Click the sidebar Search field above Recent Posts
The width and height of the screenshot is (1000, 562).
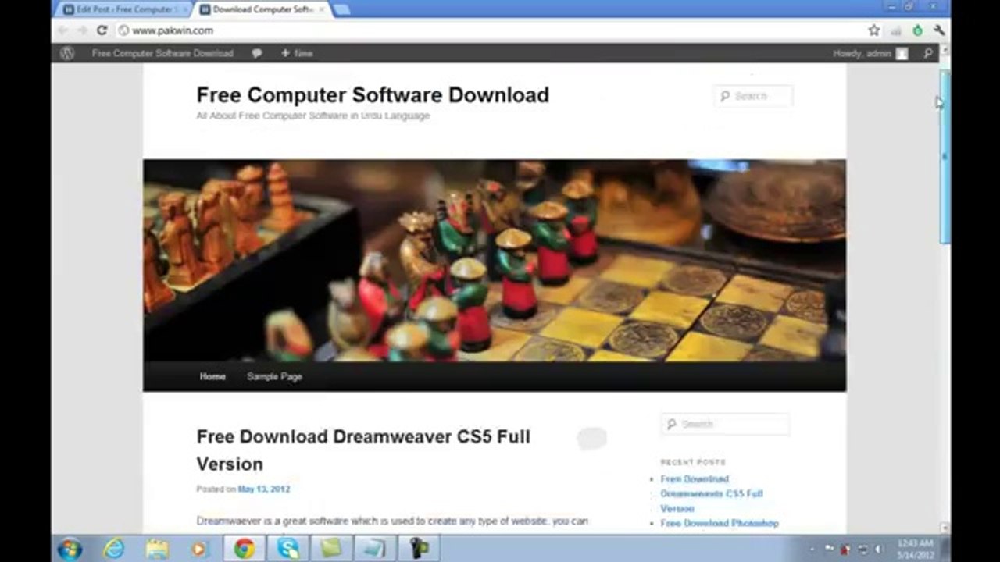[x=725, y=424]
